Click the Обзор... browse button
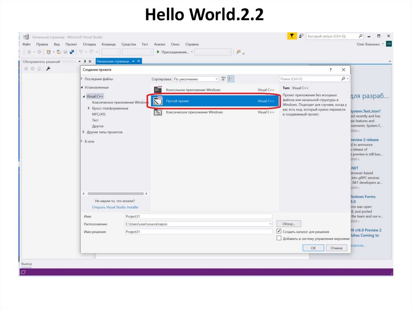Screen dimensions: 412x309 click(x=289, y=224)
